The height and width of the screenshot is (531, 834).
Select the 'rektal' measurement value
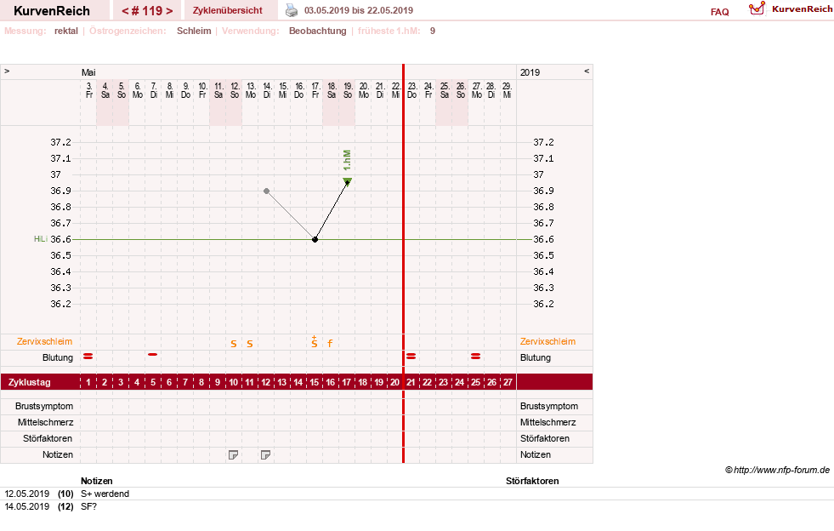(66, 31)
